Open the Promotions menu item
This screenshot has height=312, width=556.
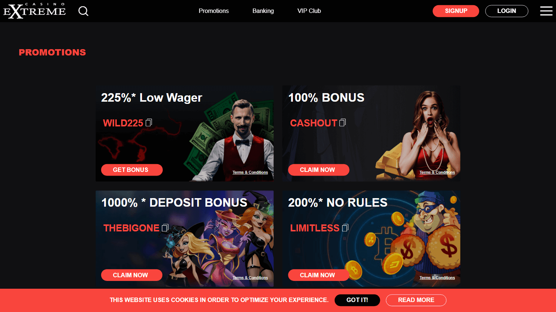[214, 11]
